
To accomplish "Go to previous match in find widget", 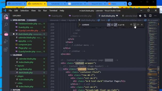I will coord(131,25).
